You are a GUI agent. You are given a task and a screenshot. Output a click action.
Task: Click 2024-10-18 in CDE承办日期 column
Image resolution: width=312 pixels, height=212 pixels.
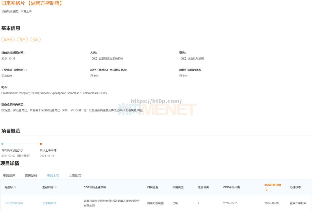pyautogui.click(x=230, y=203)
